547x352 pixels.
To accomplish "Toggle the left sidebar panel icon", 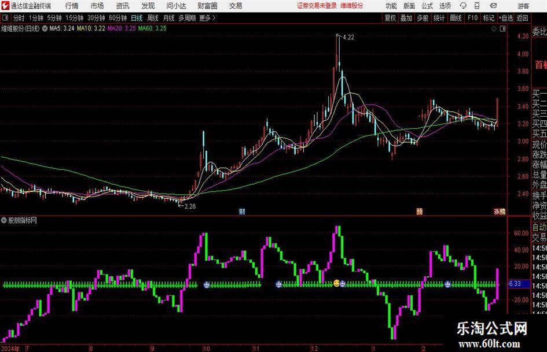I will pos(5,18).
